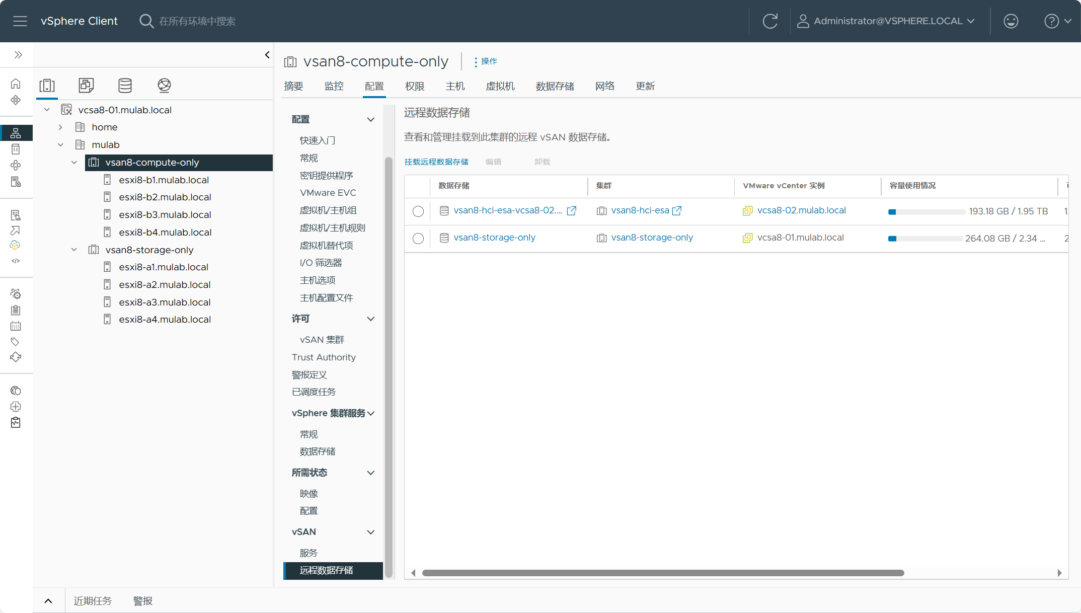The height and width of the screenshot is (613, 1081).
Task: Open the smiley feedback icon
Action: [1011, 21]
